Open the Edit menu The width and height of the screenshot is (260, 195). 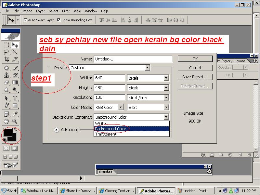point(16,11)
